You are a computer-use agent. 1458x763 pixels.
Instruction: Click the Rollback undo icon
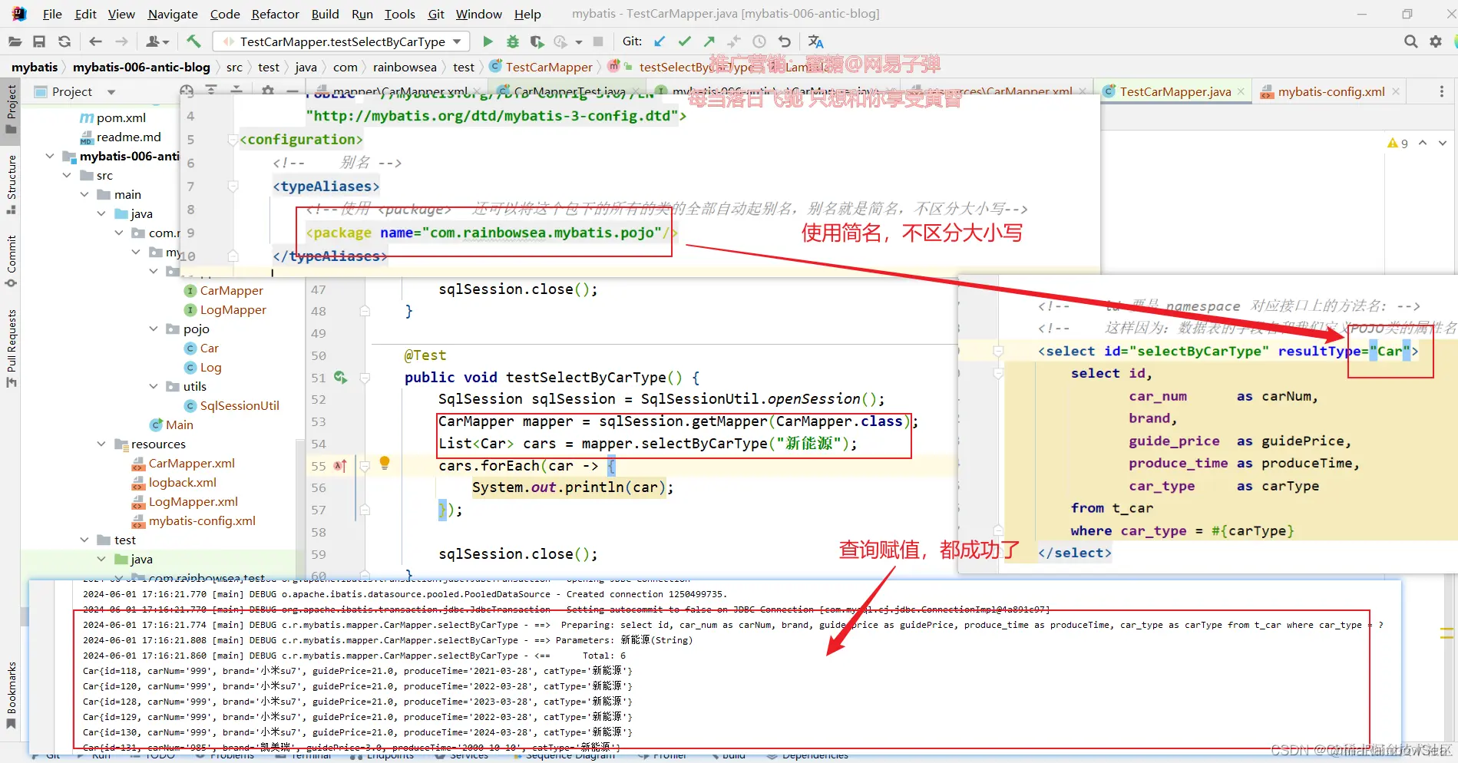[784, 41]
